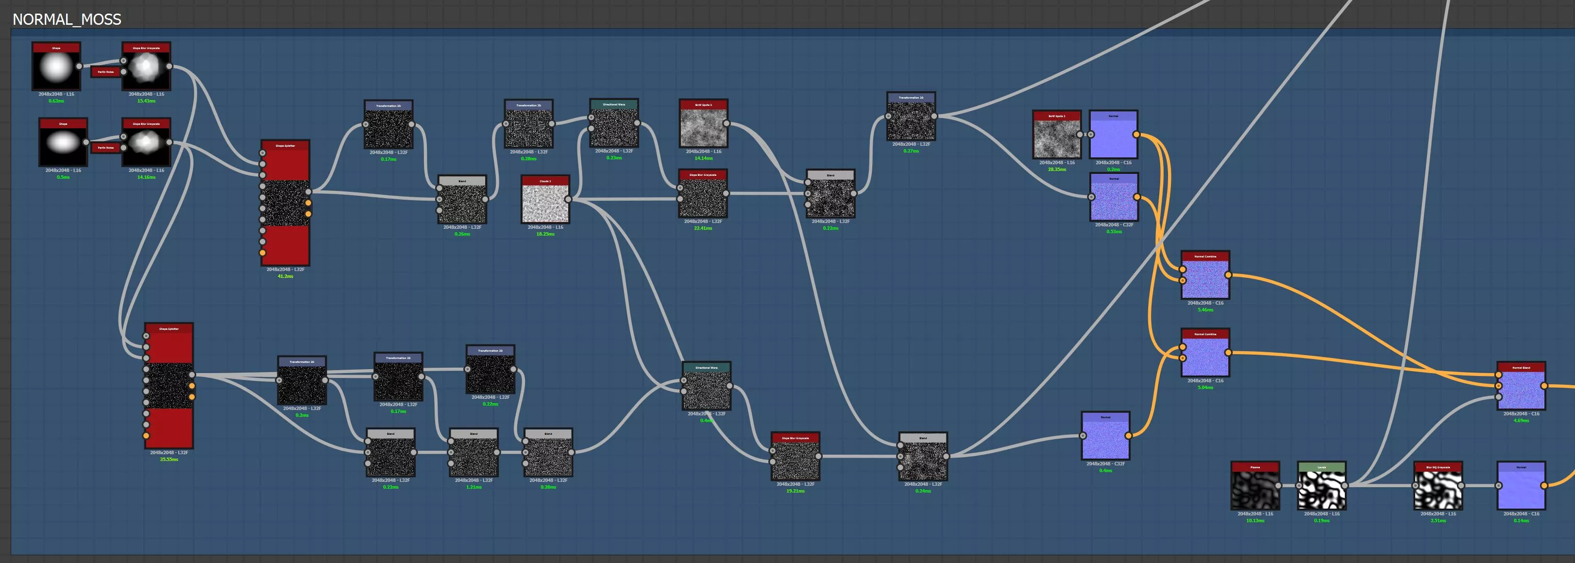Select the upper collapsed Perlin Noise node

click(x=106, y=72)
